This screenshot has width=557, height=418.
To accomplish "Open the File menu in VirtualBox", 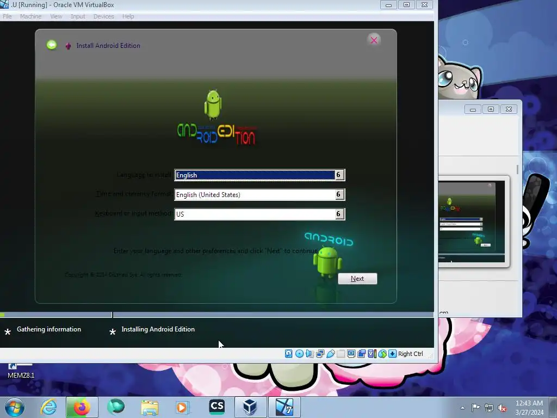I will click(x=7, y=16).
